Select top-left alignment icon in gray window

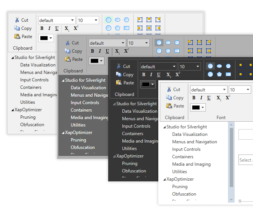(x=190, y=43)
